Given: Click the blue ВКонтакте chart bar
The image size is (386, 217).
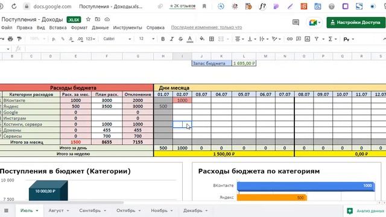Looking at the screenshot, I should click(306, 186).
